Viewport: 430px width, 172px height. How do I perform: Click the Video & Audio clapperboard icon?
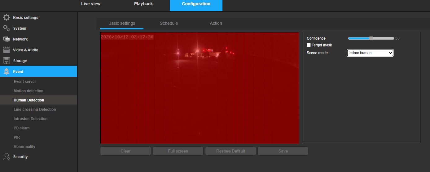[x=7, y=50]
